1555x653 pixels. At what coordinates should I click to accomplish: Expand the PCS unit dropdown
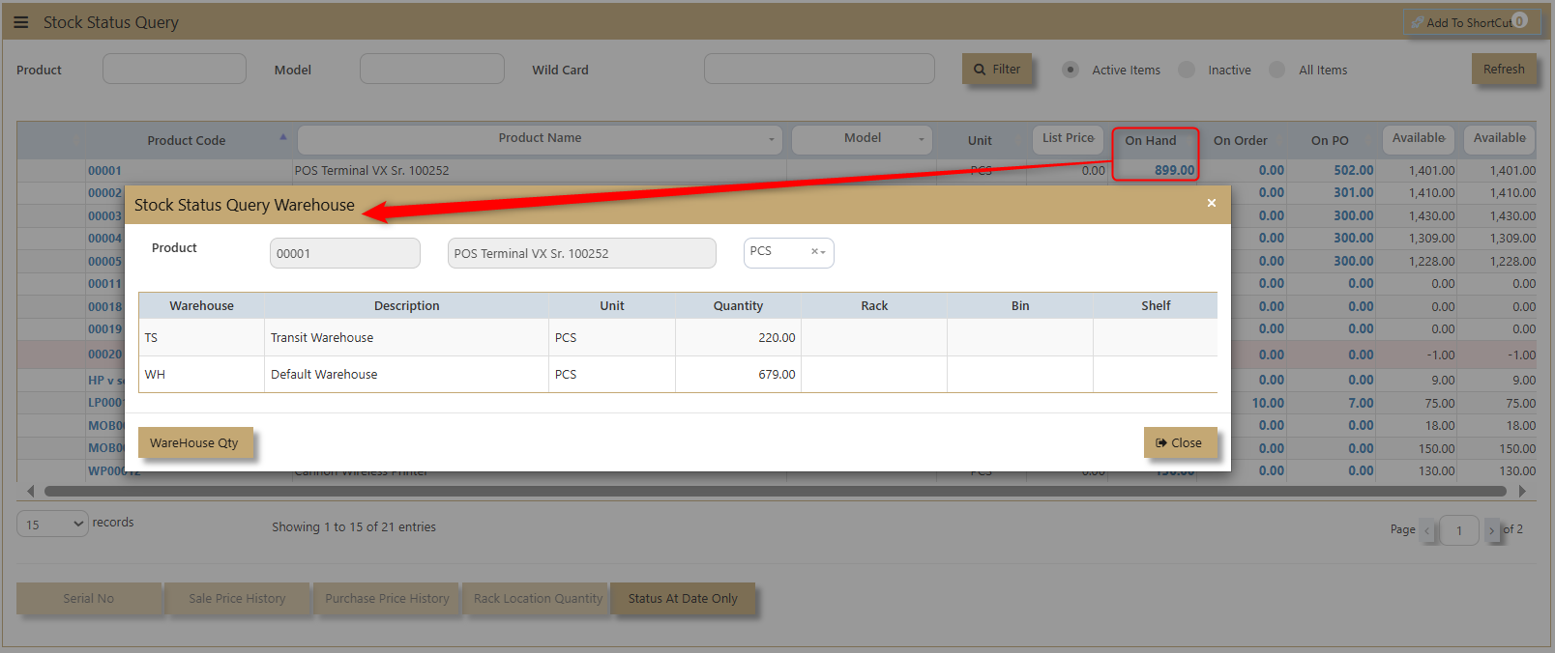pos(823,252)
